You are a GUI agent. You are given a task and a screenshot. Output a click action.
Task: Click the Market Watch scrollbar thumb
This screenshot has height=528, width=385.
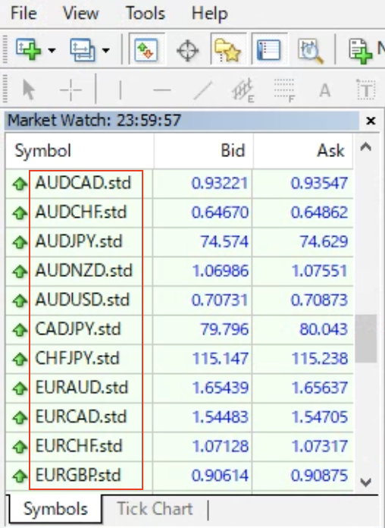pyautogui.click(x=366, y=338)
